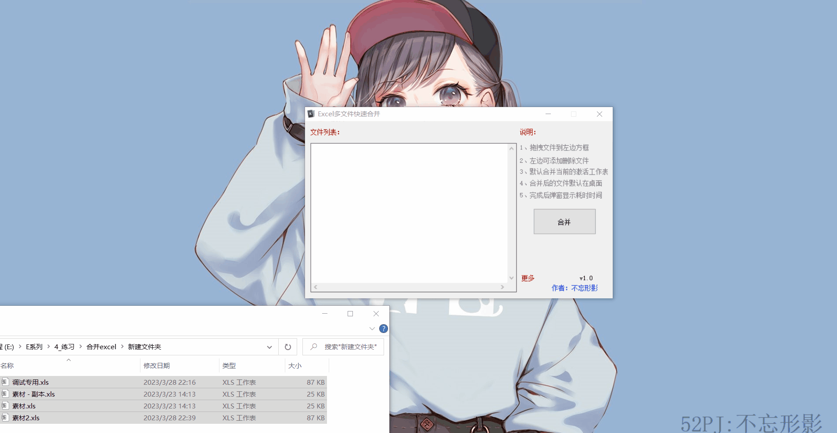Expand the chevron after E系列 breadcrumb
Screen dimensions: 837x433
tap(48, 347)
